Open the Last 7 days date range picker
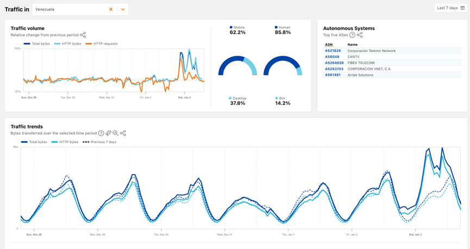 (x=450, y=8)
